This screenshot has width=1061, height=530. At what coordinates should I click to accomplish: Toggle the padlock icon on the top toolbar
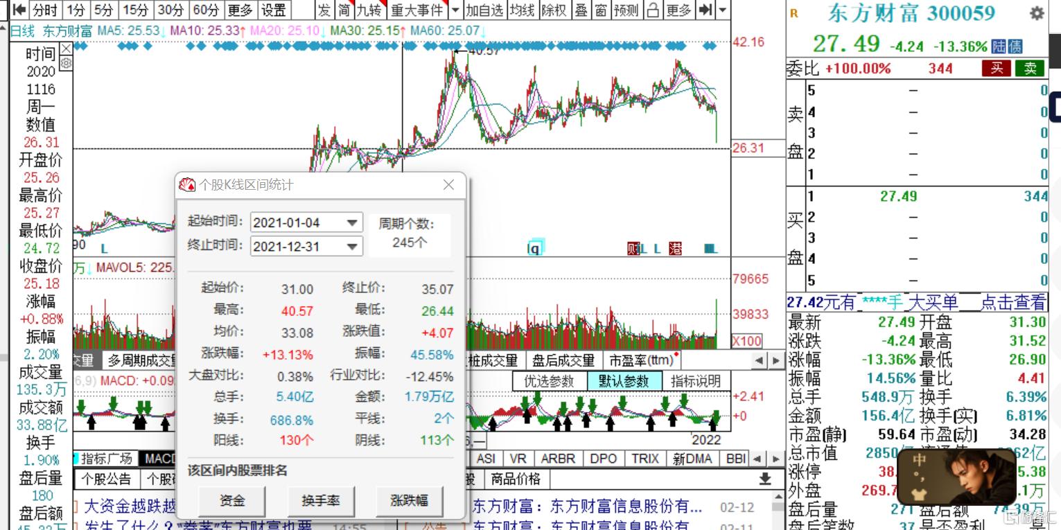652,11
